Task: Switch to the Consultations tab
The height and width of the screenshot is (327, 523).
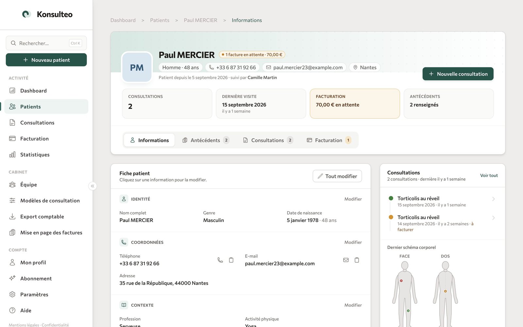Action: (268, 140)
